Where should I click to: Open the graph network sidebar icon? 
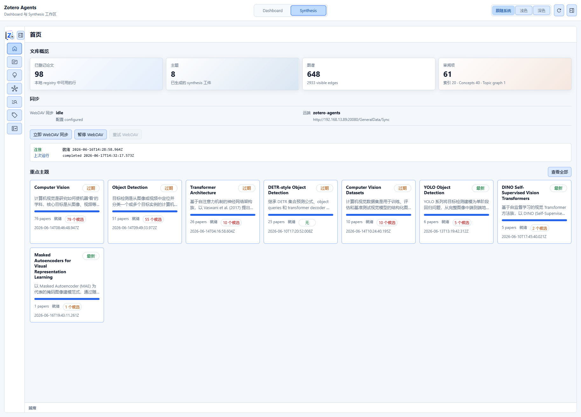15,89
